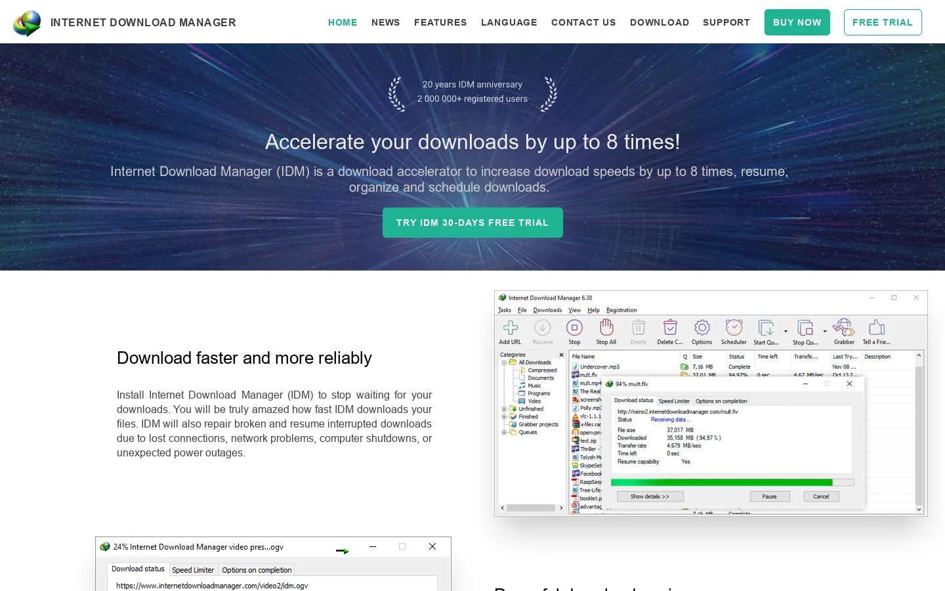Image resolution: width=945 pixels, height=591 pixels.
Task: Click the Add URL icon in IDM toolbar
Action: 510,328
